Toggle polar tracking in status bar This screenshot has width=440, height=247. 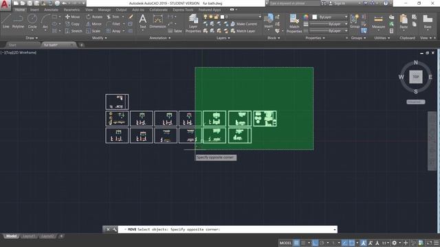(322, 243)
